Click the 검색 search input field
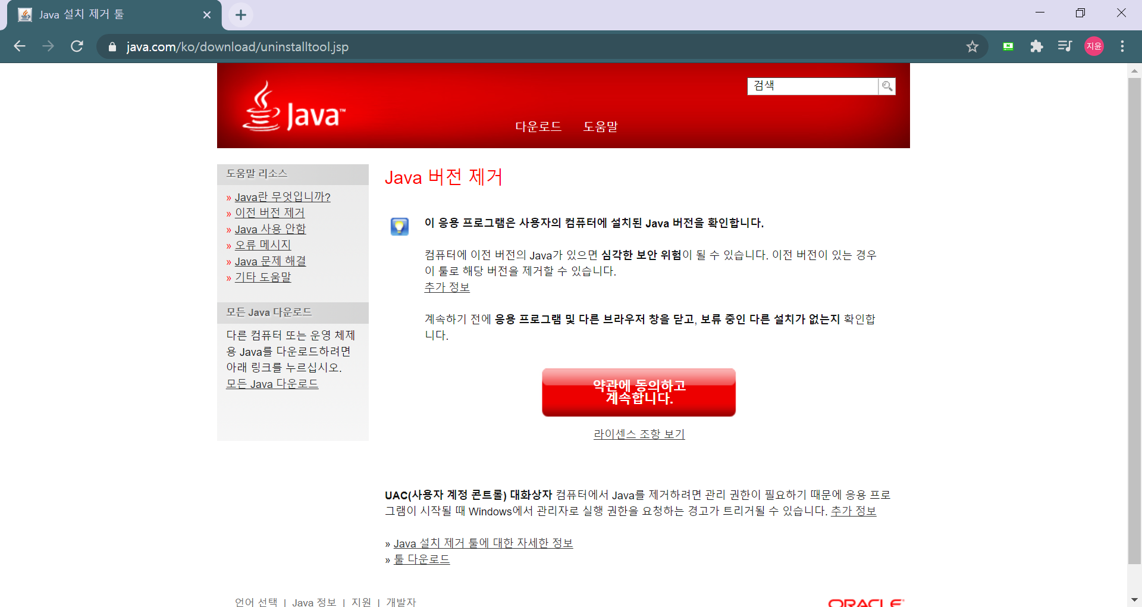This screenshot has height=607, width=1142. (x=812, y=86)
